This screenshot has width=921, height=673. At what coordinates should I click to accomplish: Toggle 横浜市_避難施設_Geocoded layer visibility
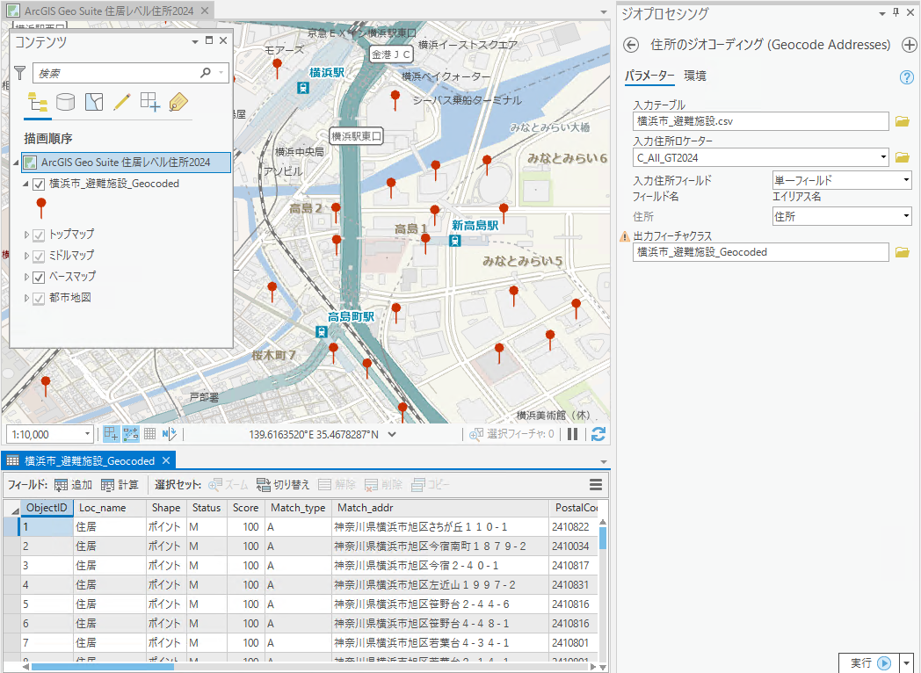click(39, 185)
